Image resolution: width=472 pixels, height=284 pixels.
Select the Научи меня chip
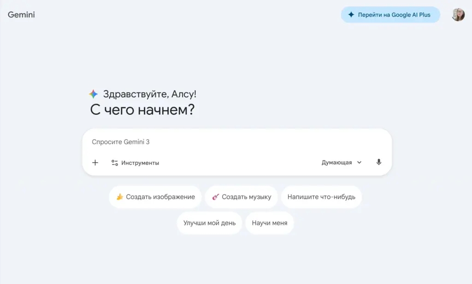point(269,223)
